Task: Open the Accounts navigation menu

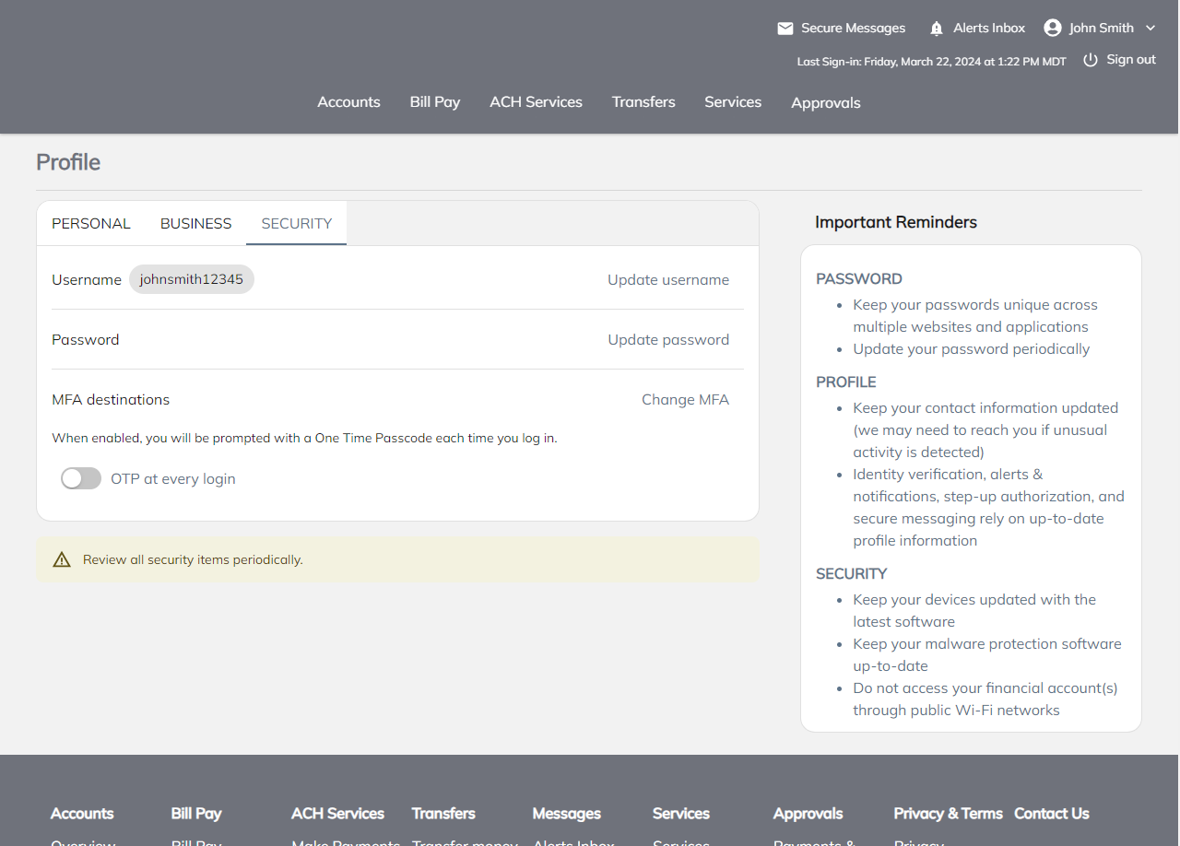Action: (x=348, y=102)
